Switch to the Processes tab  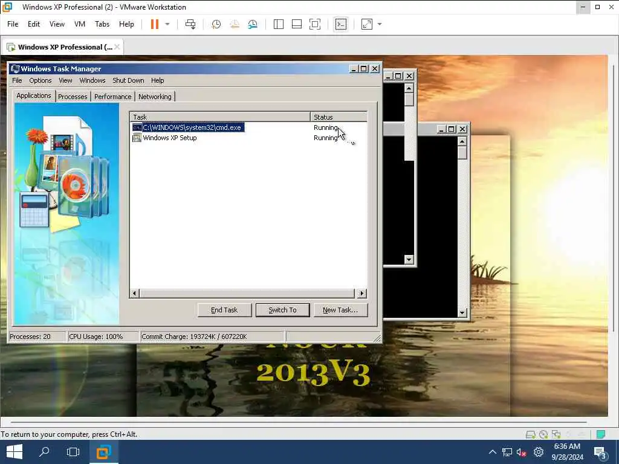click(73, 97)
